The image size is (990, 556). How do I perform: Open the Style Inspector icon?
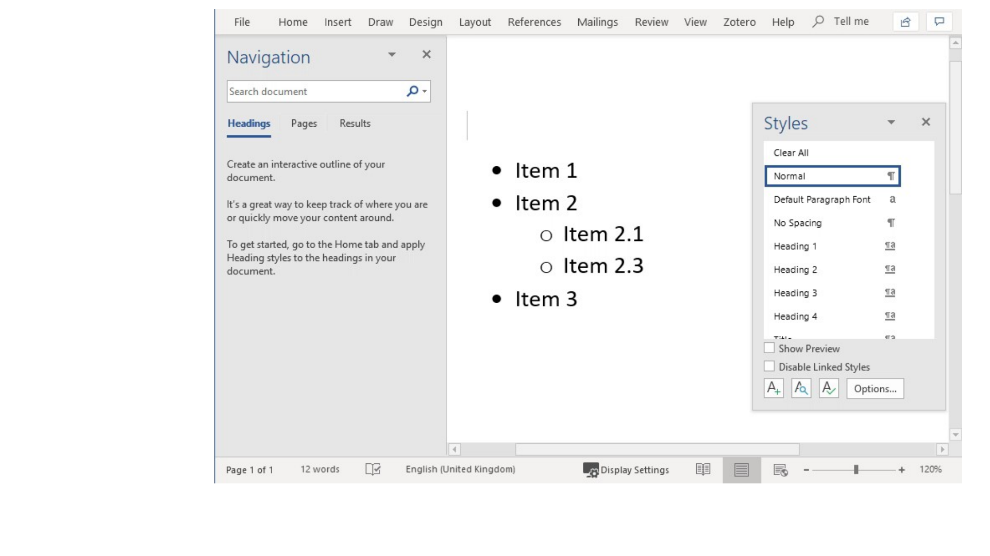(801, 388)
